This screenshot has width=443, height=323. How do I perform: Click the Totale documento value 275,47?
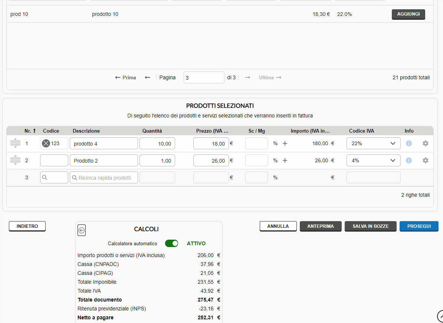206,300
